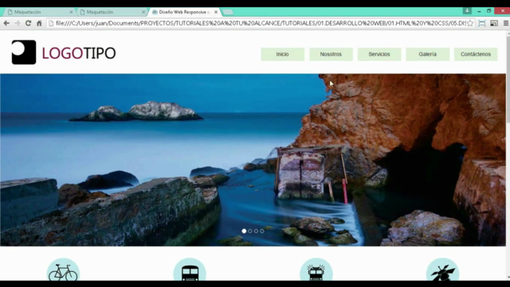Select the second slider dot
Image resolution: width=510 pixels, height=287 pixels.
pos(250,231)
